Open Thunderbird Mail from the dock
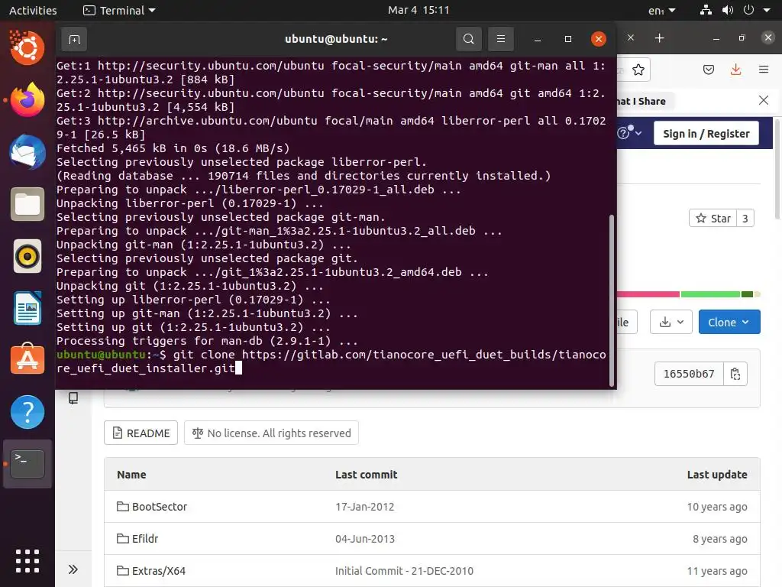Viewport: 782px width, 587px height. (x=27, y=152)
